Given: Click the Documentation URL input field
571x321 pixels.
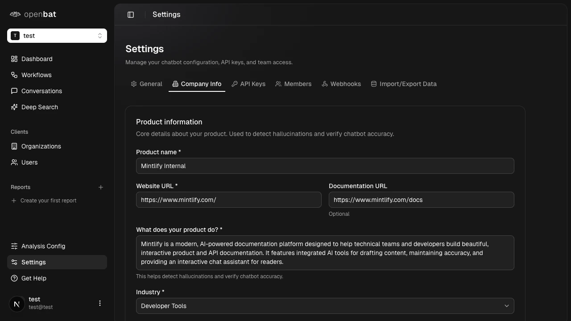Looking at the screenshot, I should (x=421, y=200).
